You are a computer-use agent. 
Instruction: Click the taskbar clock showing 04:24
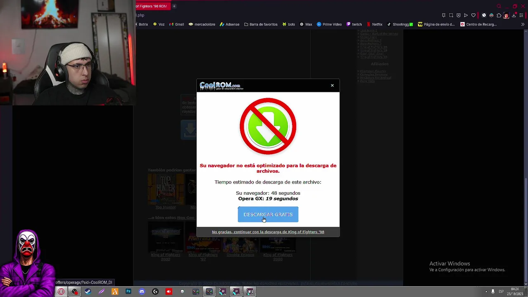pyautogui.click(x=515, y=291)
